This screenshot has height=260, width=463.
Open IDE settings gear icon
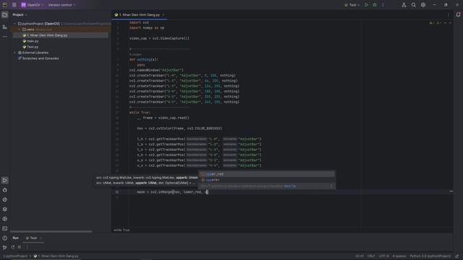point(423,5)
